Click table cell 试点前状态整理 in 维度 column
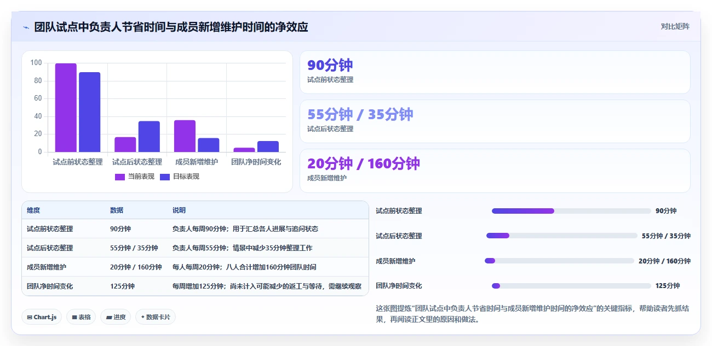Viewport: 712px width, 346px height. coord(50,229)
